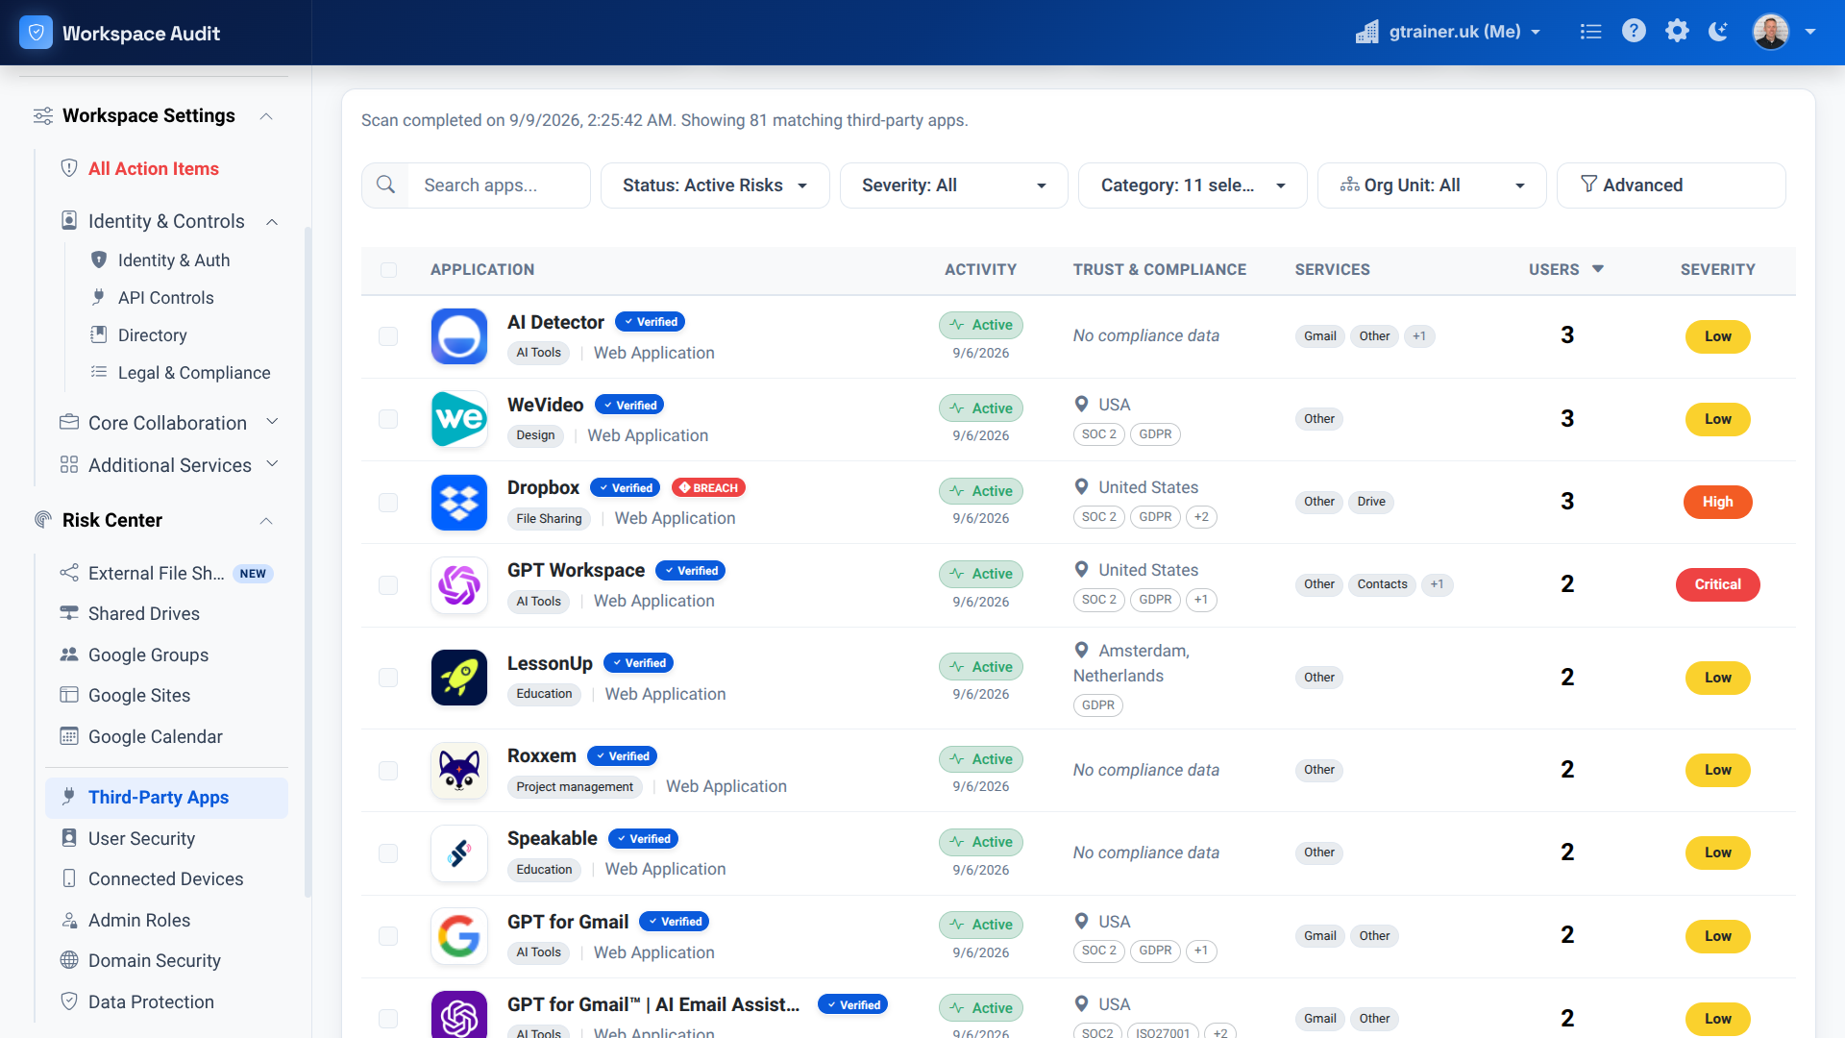Open the Severity: All dropdown
The height and width of the screenshot is (1038, 1845).
click(953, 185)
